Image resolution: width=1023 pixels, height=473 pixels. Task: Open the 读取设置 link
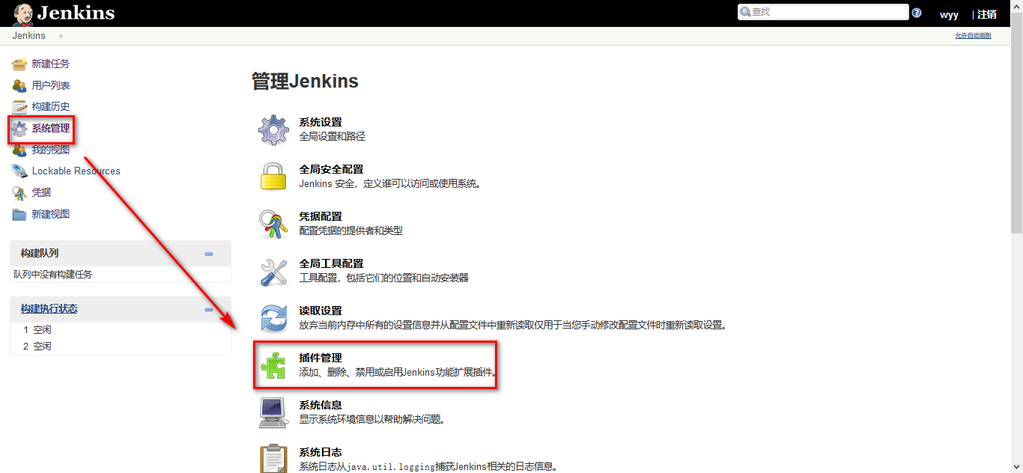(x=321, y=311)
